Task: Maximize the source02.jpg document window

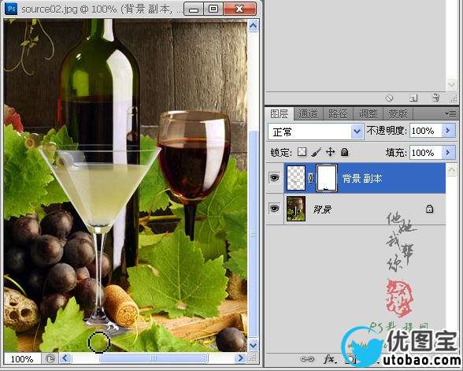Action: pyautogui.click(x=213, y=9)
